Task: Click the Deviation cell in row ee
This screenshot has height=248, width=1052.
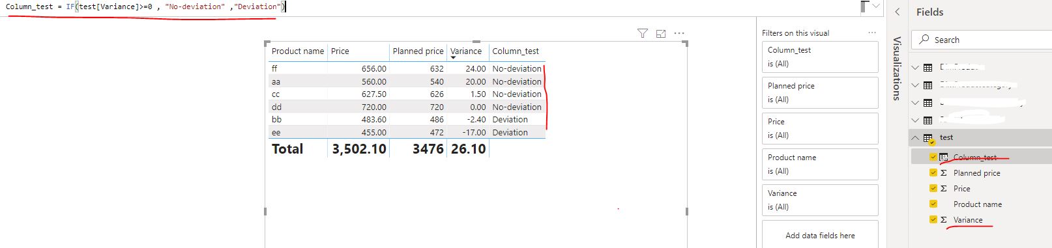Action: pos(510,132)
